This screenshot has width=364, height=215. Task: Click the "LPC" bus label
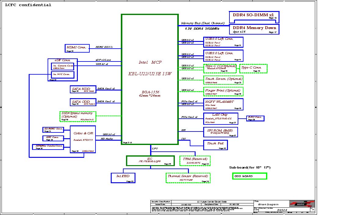click(x=155, y=148)
